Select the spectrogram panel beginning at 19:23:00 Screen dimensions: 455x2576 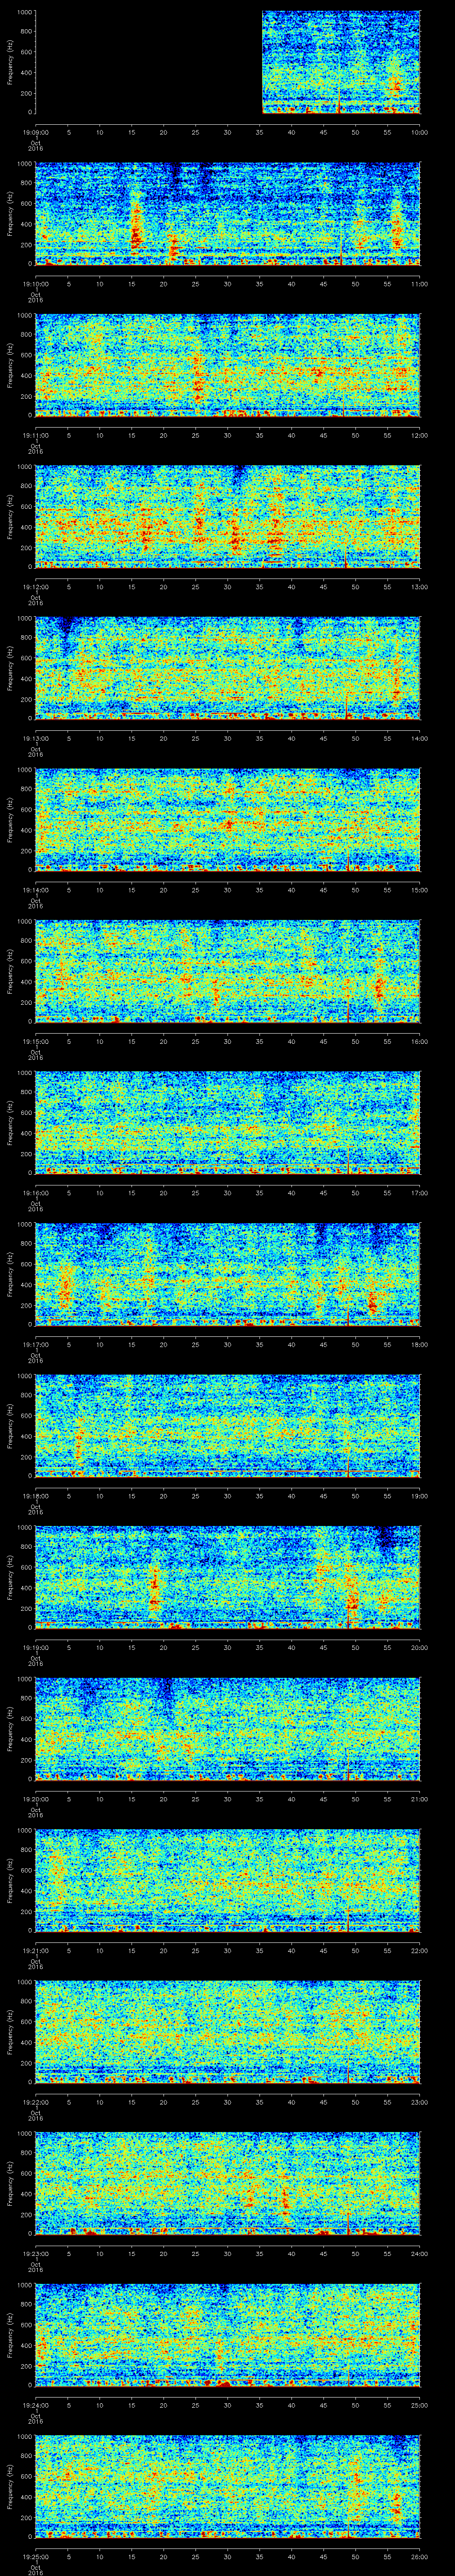point(227,2183)
